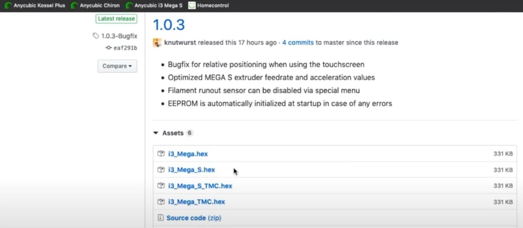This screenshot has width=523, height=228.
Task: Click the Anycubic Kossel Plus bookmark favicon
Action: (8, 6)
